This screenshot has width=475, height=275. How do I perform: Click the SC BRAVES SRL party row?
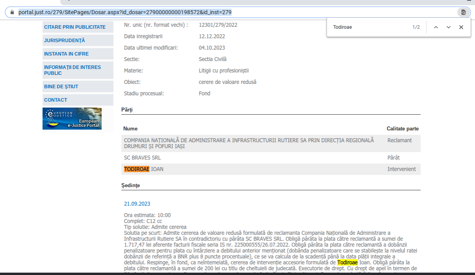(x=142, y=158)
